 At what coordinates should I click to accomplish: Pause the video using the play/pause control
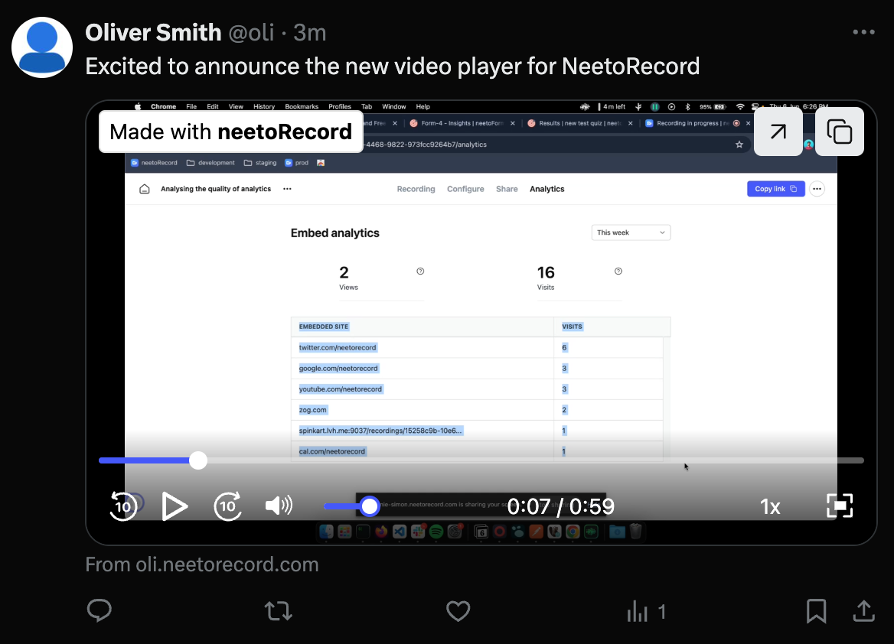175,506
